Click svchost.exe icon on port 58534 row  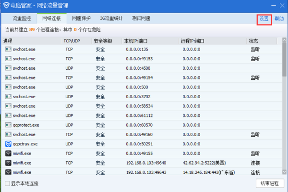tap(8, 106)
